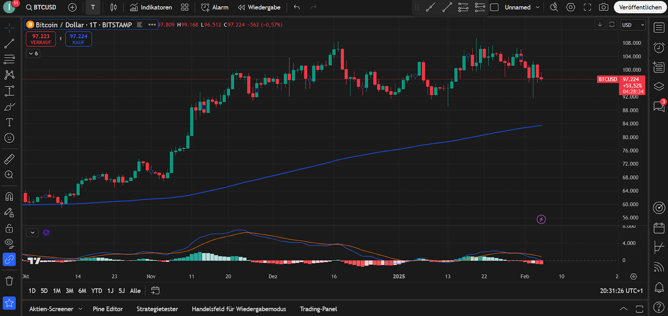Open the chat icon with badge 3
The width and height of the screenshot is (668, 316).
(659, 106)
